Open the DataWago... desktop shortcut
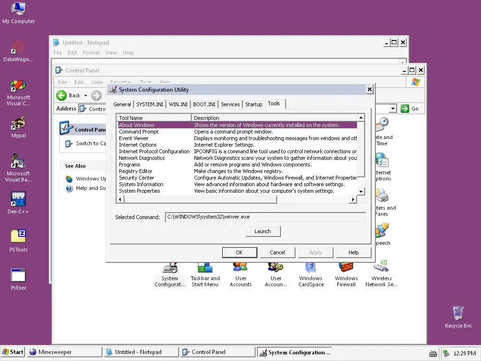The height and width of the screenshot is (361, 481). point(18,51)
